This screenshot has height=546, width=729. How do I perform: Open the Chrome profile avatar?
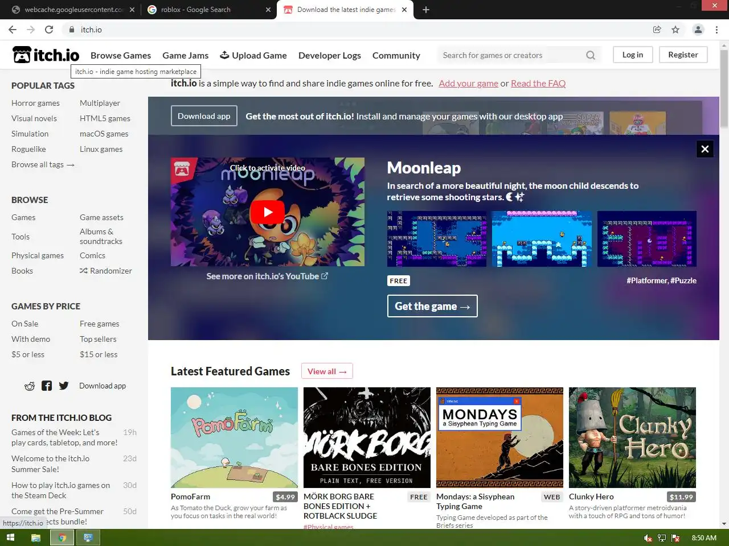tap(698, 30)
